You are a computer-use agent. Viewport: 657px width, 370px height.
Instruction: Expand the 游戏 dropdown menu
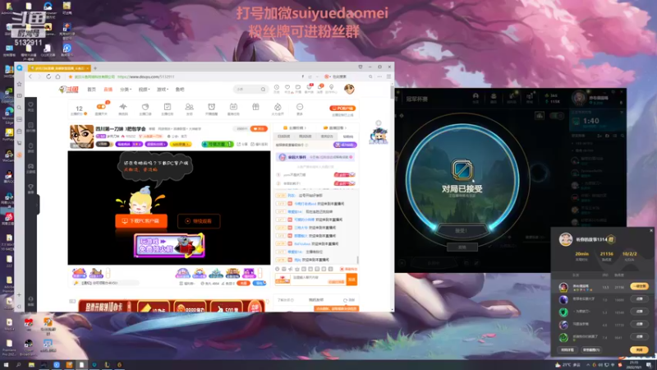coord(163,90)
